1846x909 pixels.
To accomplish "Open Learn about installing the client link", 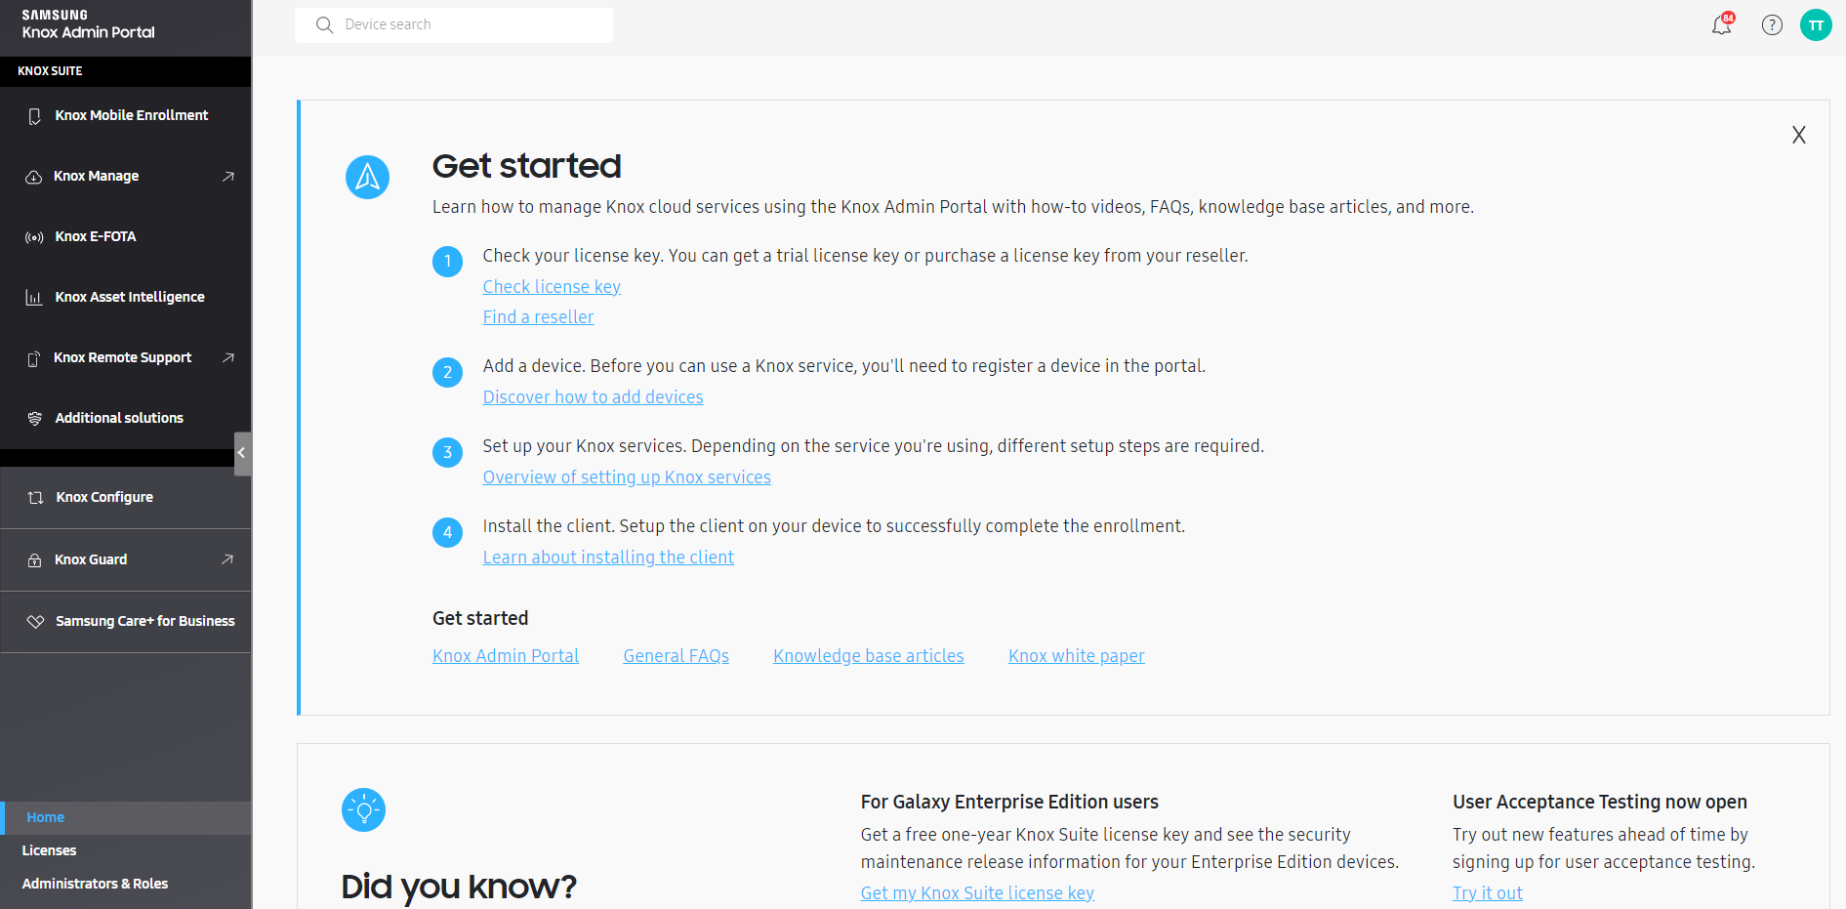I will pyautogui.click(x=608, y=558).
